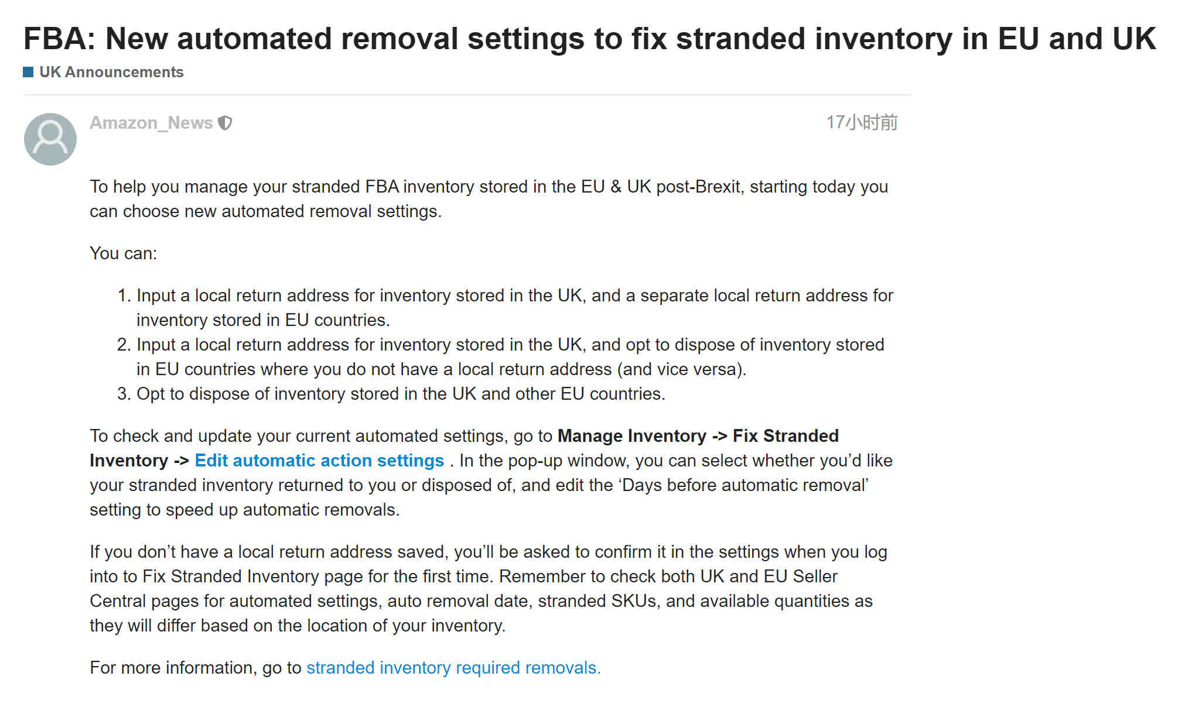The height and width of the screenshot is (707, 1192).
Task: Click the 'You can:' line
Action: tap(124, 253)
